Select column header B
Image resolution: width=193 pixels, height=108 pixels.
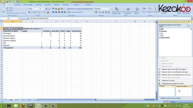point(32,21)
